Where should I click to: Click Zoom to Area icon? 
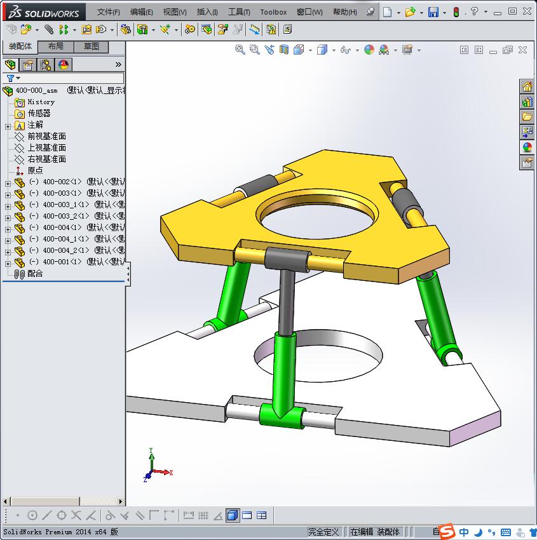[x=255, y=50]
